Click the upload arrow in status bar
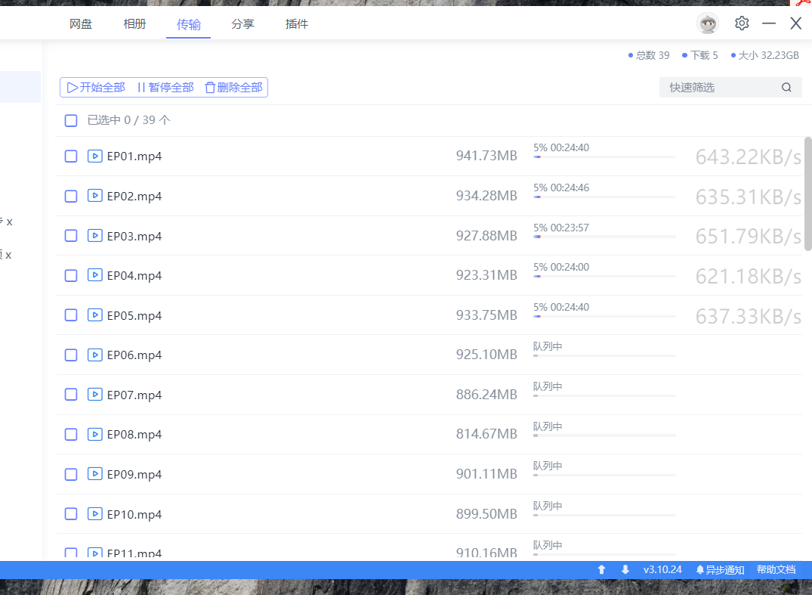812x595 pixels. [601, 569]
